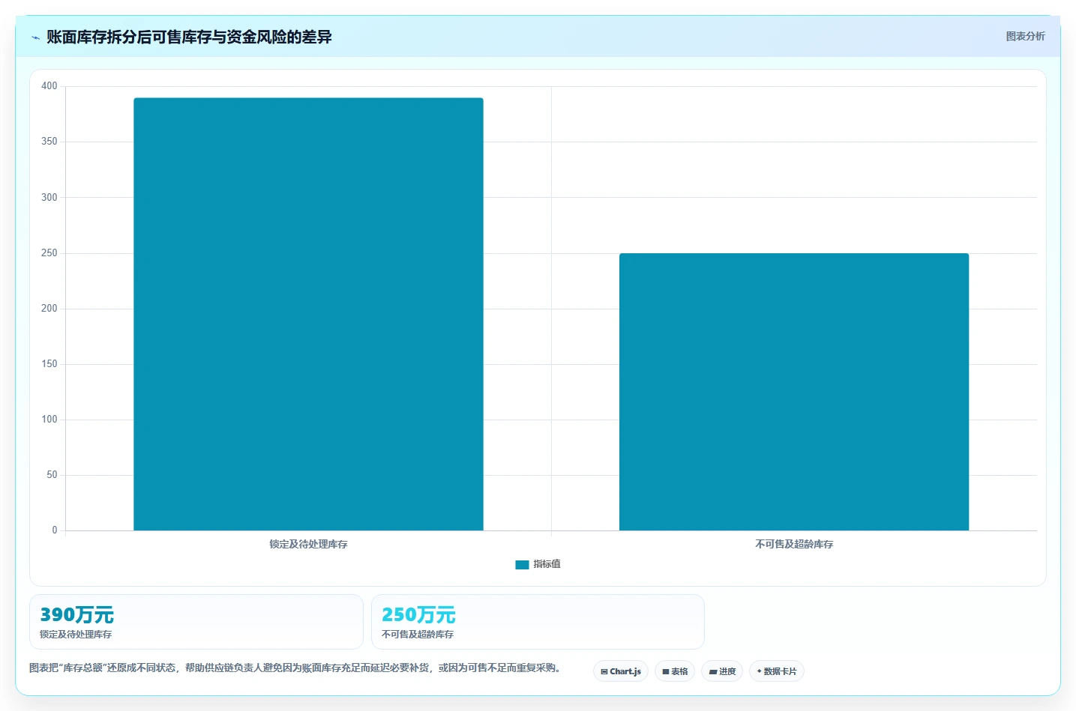Click the 400 y-axis value

tap(49, 86)
